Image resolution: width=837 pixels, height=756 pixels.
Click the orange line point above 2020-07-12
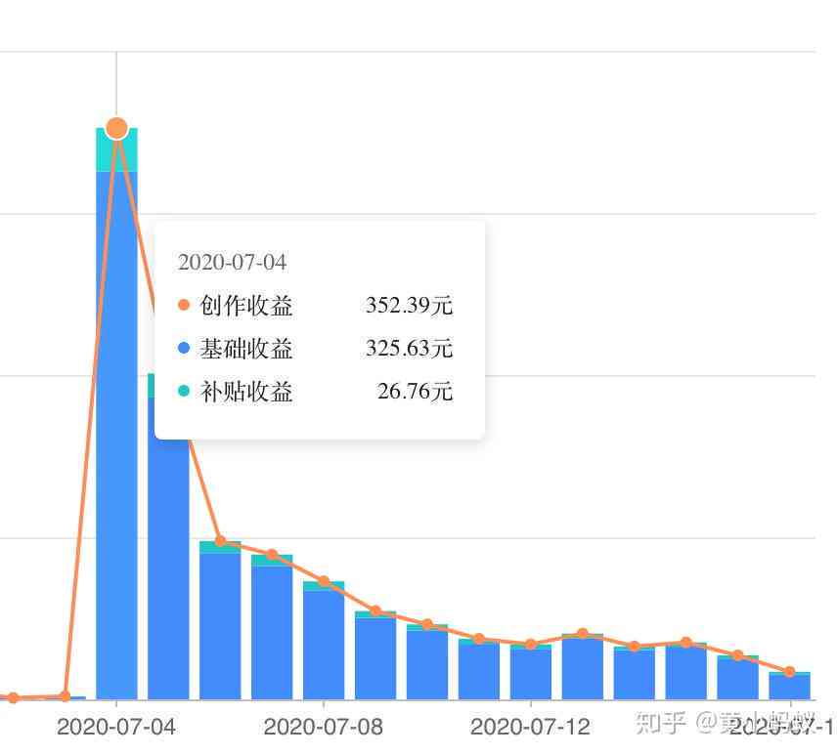click(x=531, y=645)
